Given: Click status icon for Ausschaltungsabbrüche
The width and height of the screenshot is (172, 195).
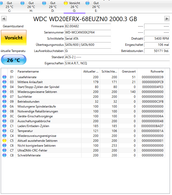Looking at the screenshot, I should pos(4,121).
